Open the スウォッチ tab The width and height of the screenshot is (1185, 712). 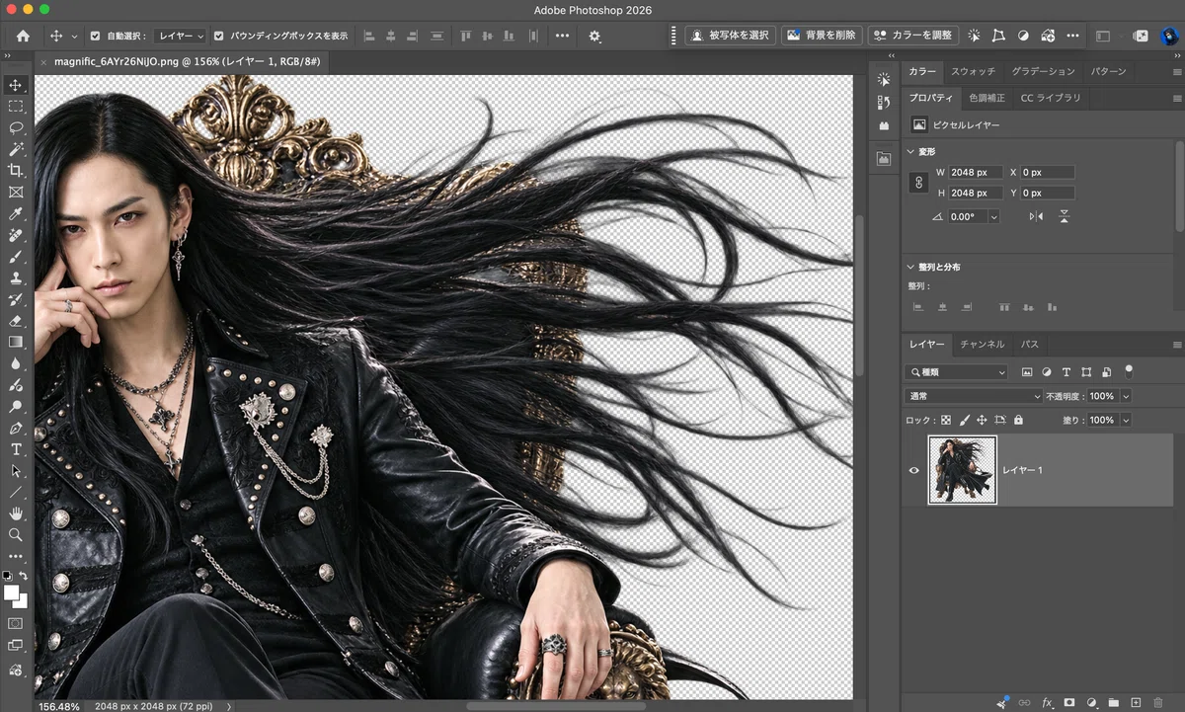point(973,72)
